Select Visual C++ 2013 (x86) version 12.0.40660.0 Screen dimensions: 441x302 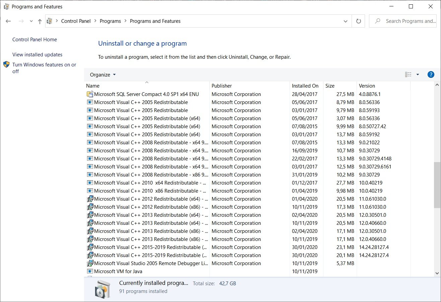[x=247, y=239]
